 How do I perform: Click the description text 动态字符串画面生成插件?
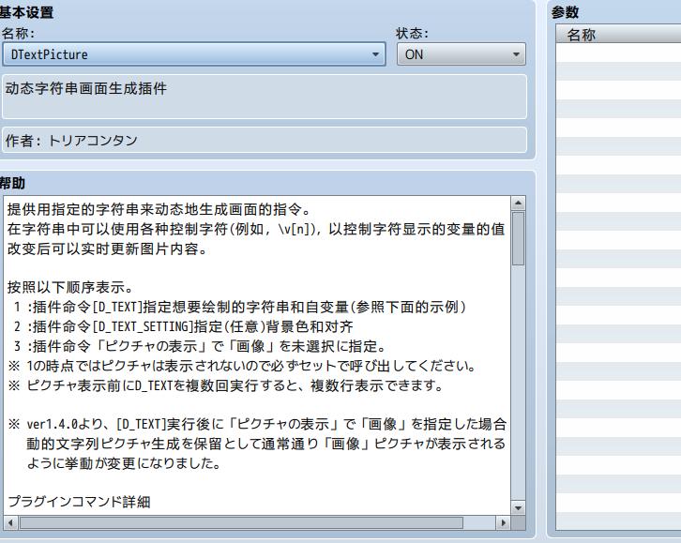coord(86,88)
